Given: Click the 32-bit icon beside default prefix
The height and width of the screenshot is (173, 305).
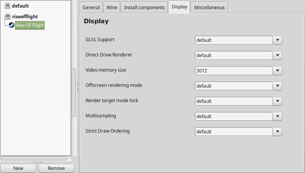Looking at the screenshot, I should (x=7, y=5).
